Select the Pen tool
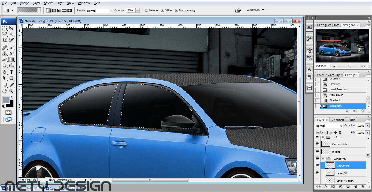 pos(5,72)
